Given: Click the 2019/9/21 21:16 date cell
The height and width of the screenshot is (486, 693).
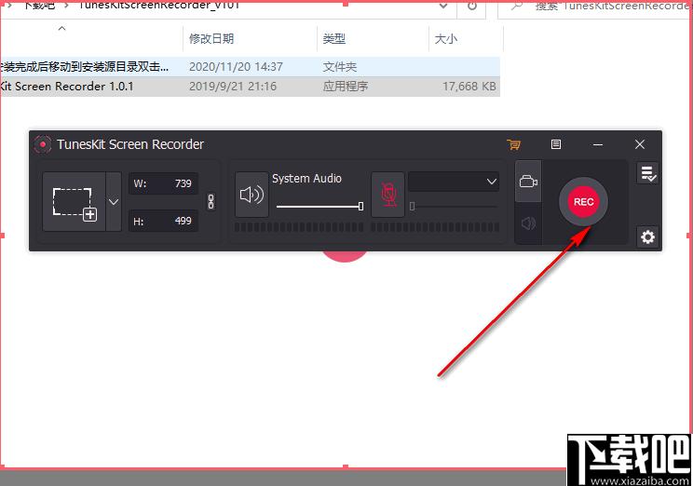Looking at the screenshot, I should click(x=233, y=87).
